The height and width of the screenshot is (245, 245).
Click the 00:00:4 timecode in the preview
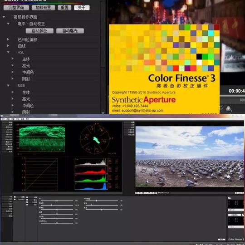click(x=237, y=91)
